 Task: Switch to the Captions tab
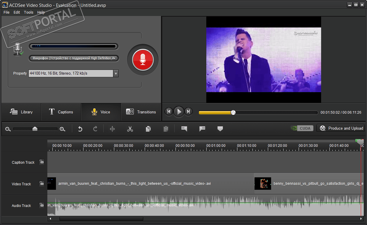tap(61, 112)
